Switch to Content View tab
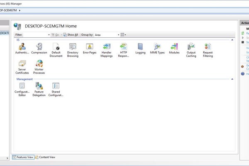249x166 pixels. (45, 157)
